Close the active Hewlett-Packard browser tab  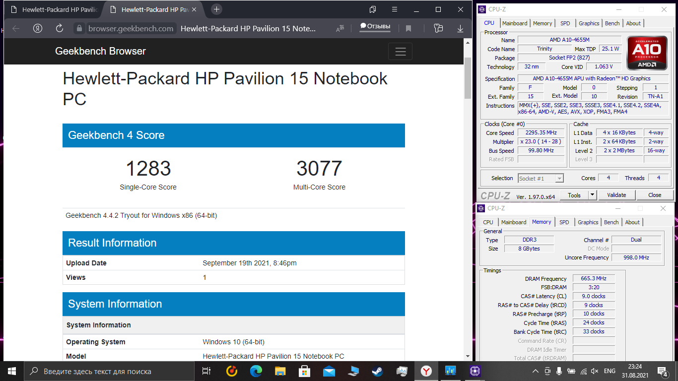194,9
